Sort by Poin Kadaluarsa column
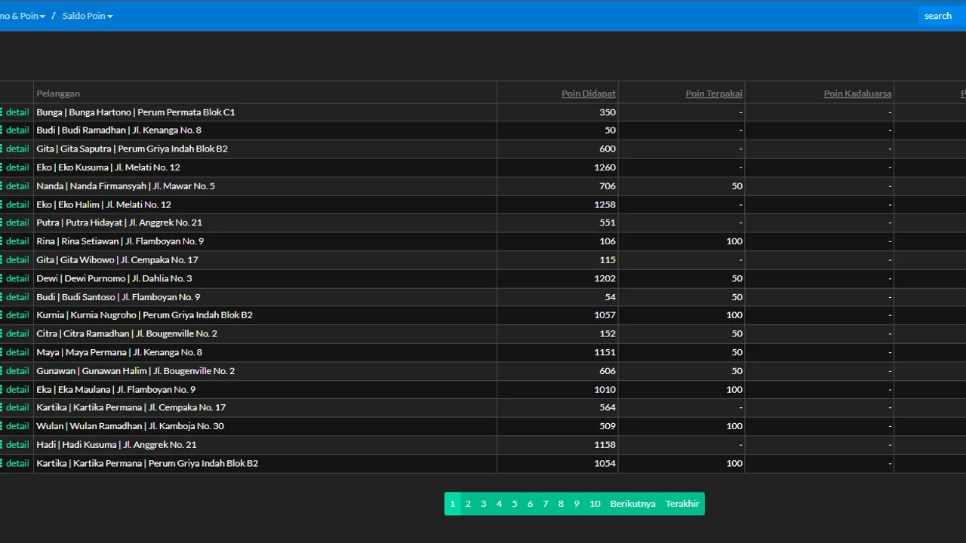 [857, 94]
